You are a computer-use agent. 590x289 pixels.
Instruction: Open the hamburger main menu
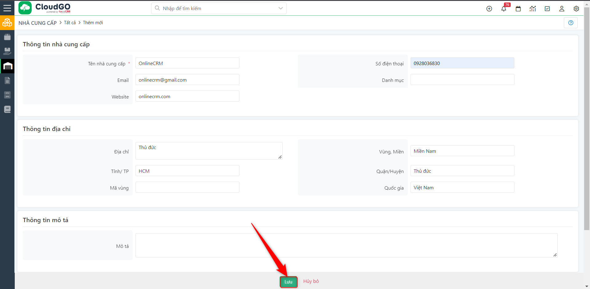pyautogui.click(x=7, y=8)
